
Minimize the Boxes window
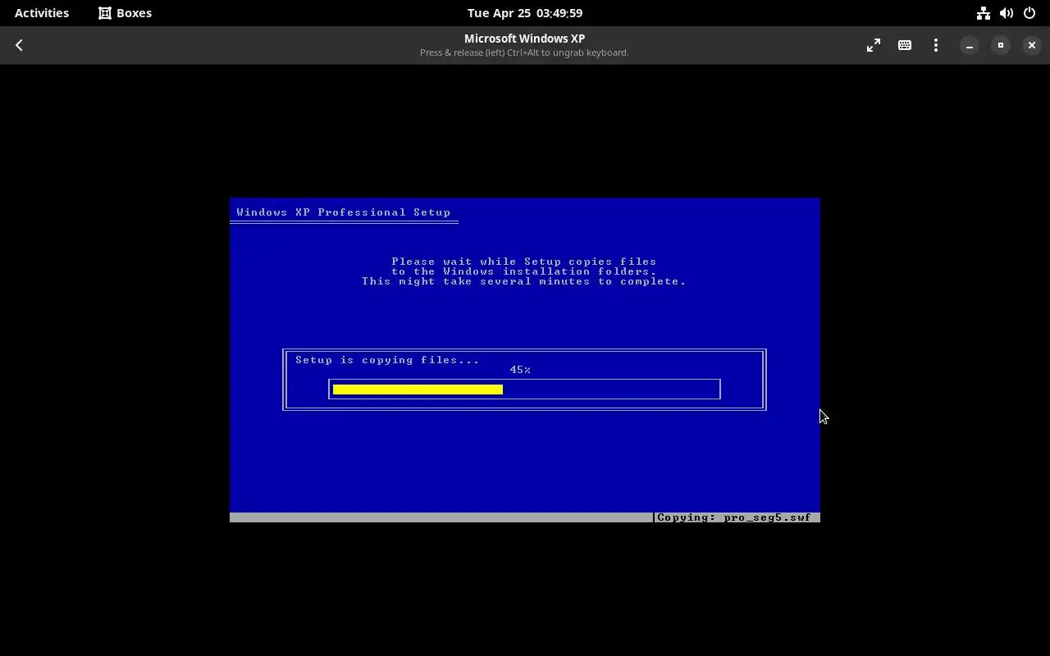click(x=970, y=45)
